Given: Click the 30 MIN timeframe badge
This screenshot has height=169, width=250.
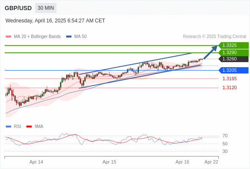Looking at the screenshot, I should (x=46, y=8).
